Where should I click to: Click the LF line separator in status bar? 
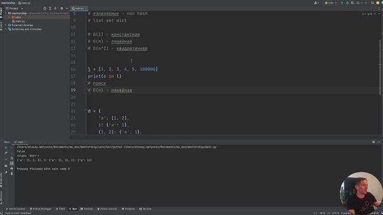tap(329, 213)
